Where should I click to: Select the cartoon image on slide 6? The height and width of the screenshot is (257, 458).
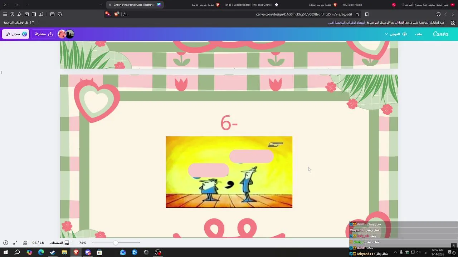click(229, 172)
